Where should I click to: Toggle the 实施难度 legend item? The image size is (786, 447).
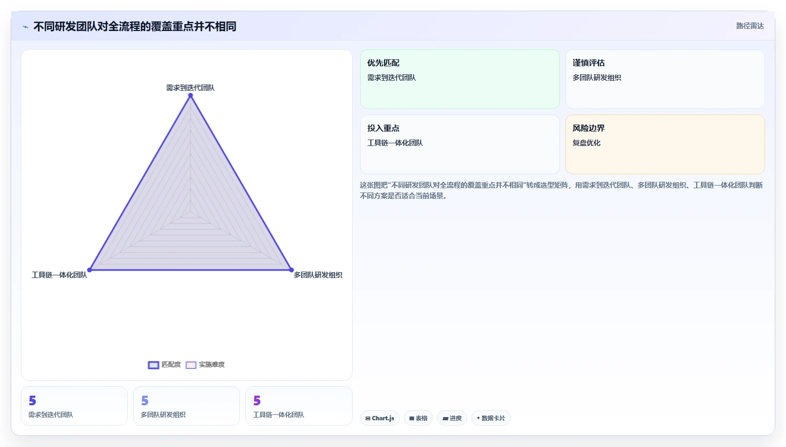[205, 365]
